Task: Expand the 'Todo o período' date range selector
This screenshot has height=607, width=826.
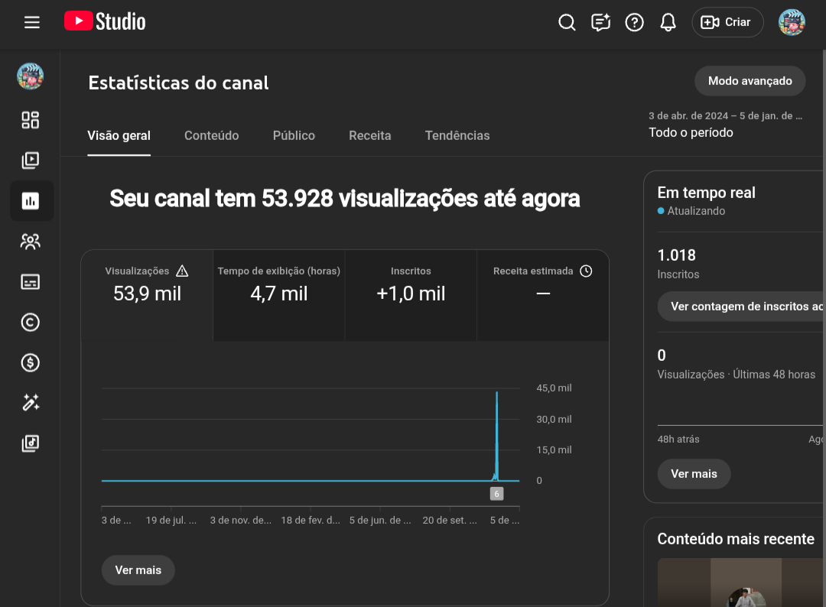Action: point(725,125)
